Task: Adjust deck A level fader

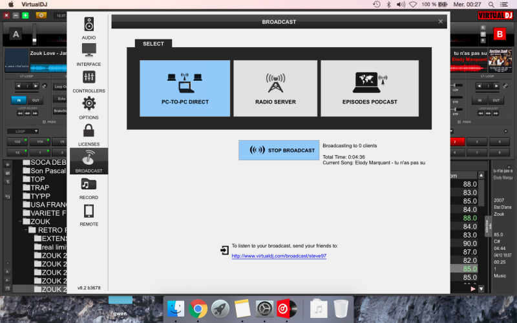Action: 34,35
